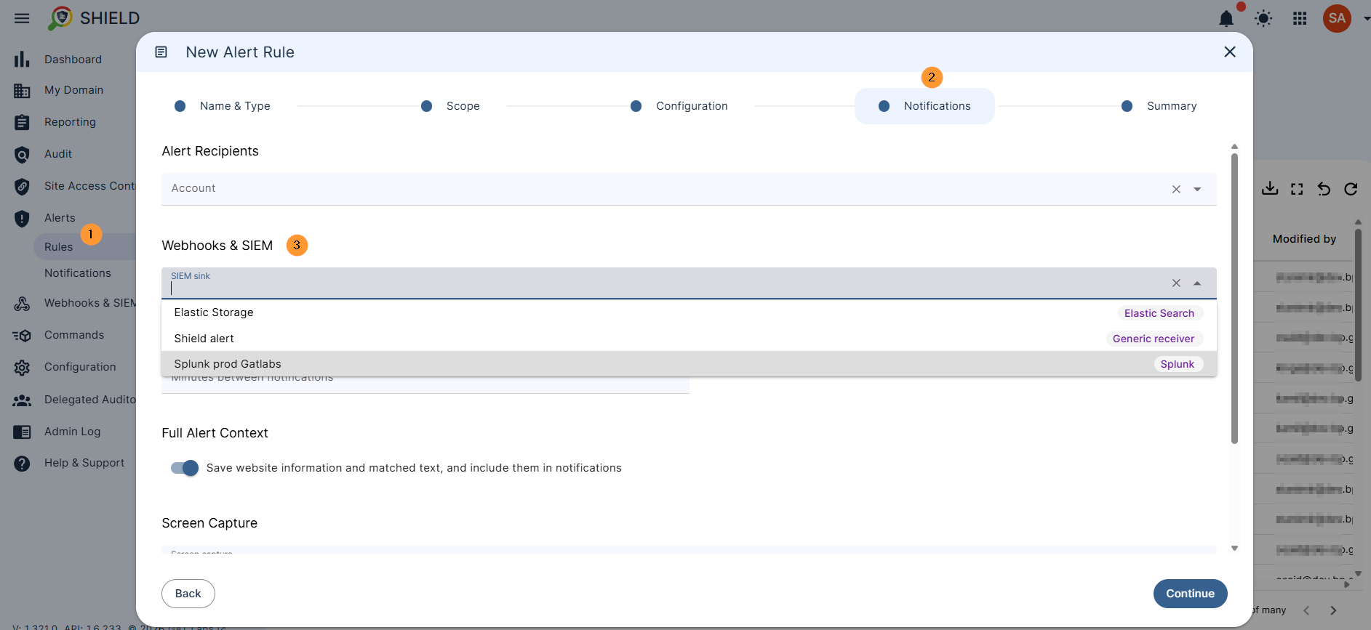Open Notifications under Alerts
Viewport: 1371px width, 630px height.
pyautogui.click(x=78, y=273)
